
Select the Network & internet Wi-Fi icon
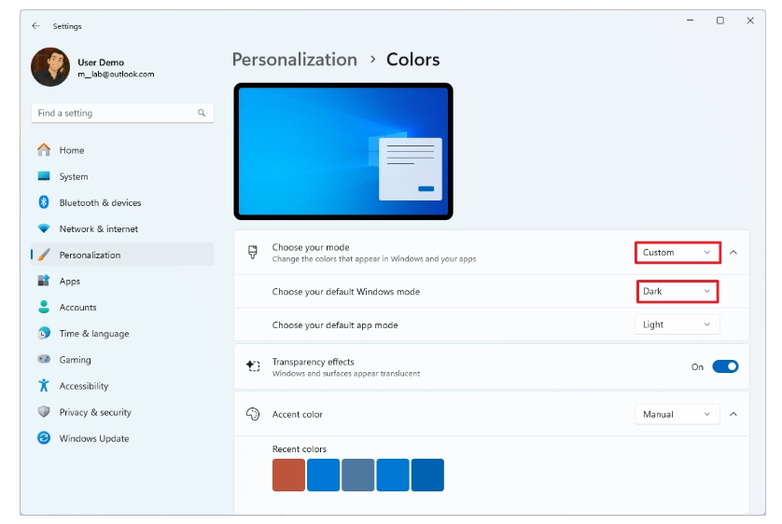coord(44,228)
